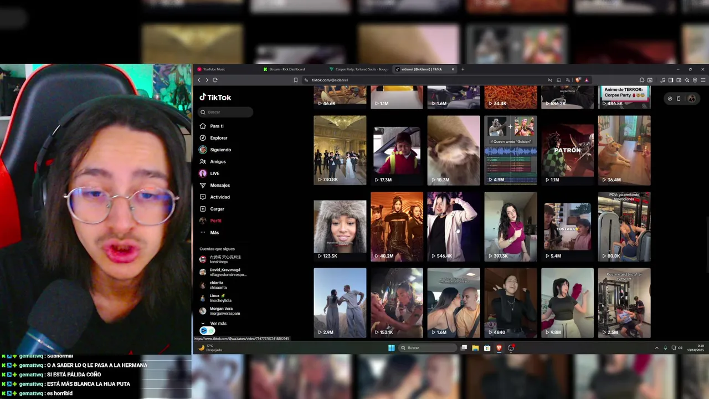The height and width of the screenshot is (399, 709).
Task: Open video with 36.4M views
Action: [x=624, y=150]
